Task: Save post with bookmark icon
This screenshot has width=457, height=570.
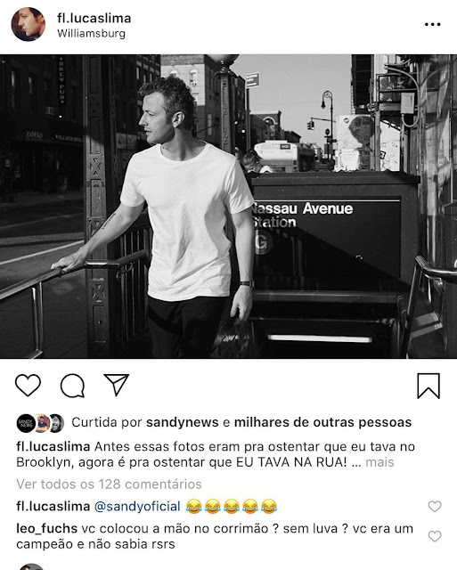Action: pyautogui.click(x=428, y=386)
